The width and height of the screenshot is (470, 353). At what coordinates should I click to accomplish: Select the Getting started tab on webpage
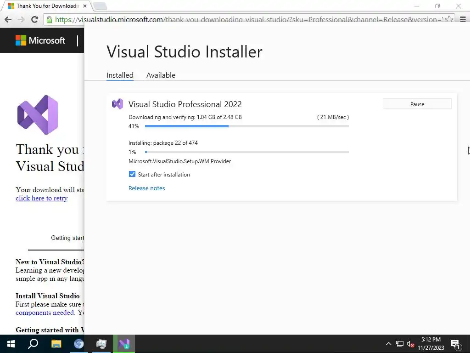point(67,238)
